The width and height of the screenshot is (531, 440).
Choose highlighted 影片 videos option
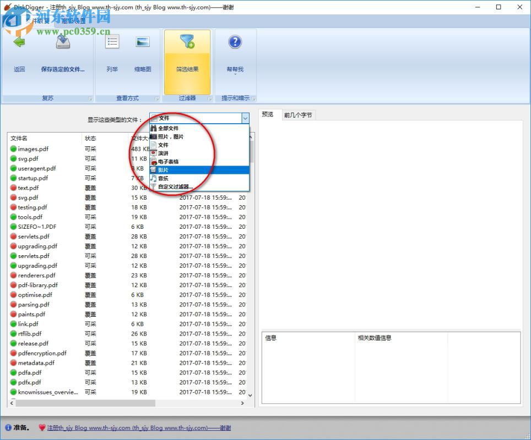199,170
